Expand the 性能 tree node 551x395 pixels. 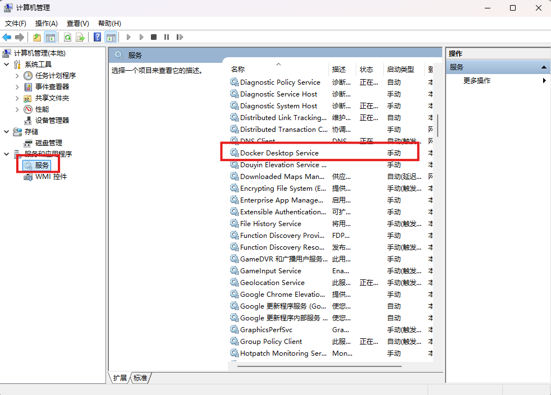(17, 109)
